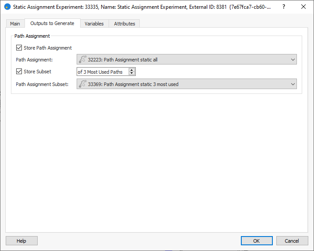Click the dialog title bar text
Viewport: 314px width, 251px height.
coord(140,7)
